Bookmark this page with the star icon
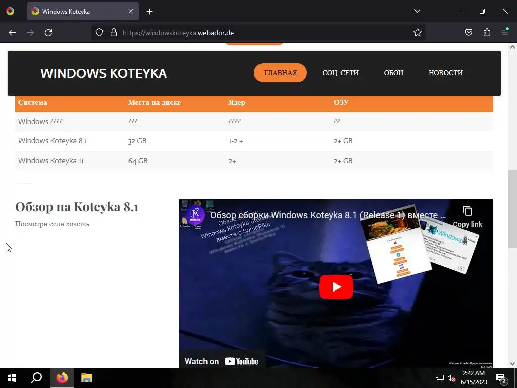 click(x=418, y=33)
